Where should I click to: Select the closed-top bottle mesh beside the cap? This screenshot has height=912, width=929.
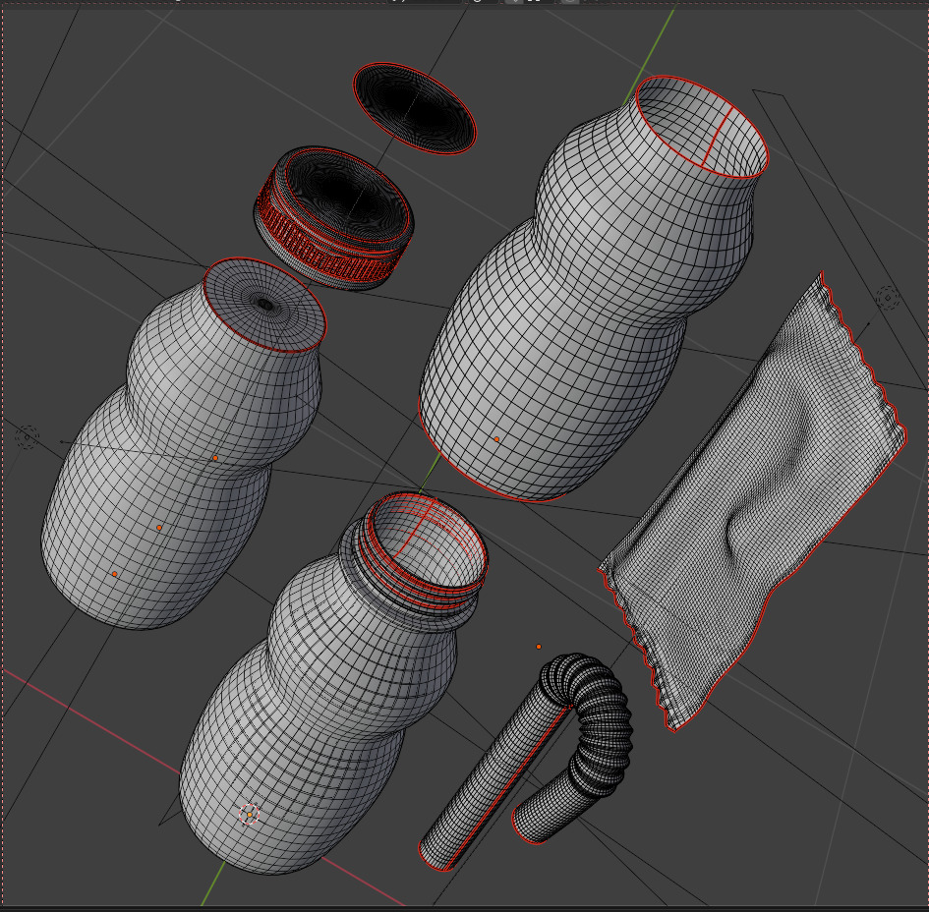pyautogui.click(x=183, y=443)
